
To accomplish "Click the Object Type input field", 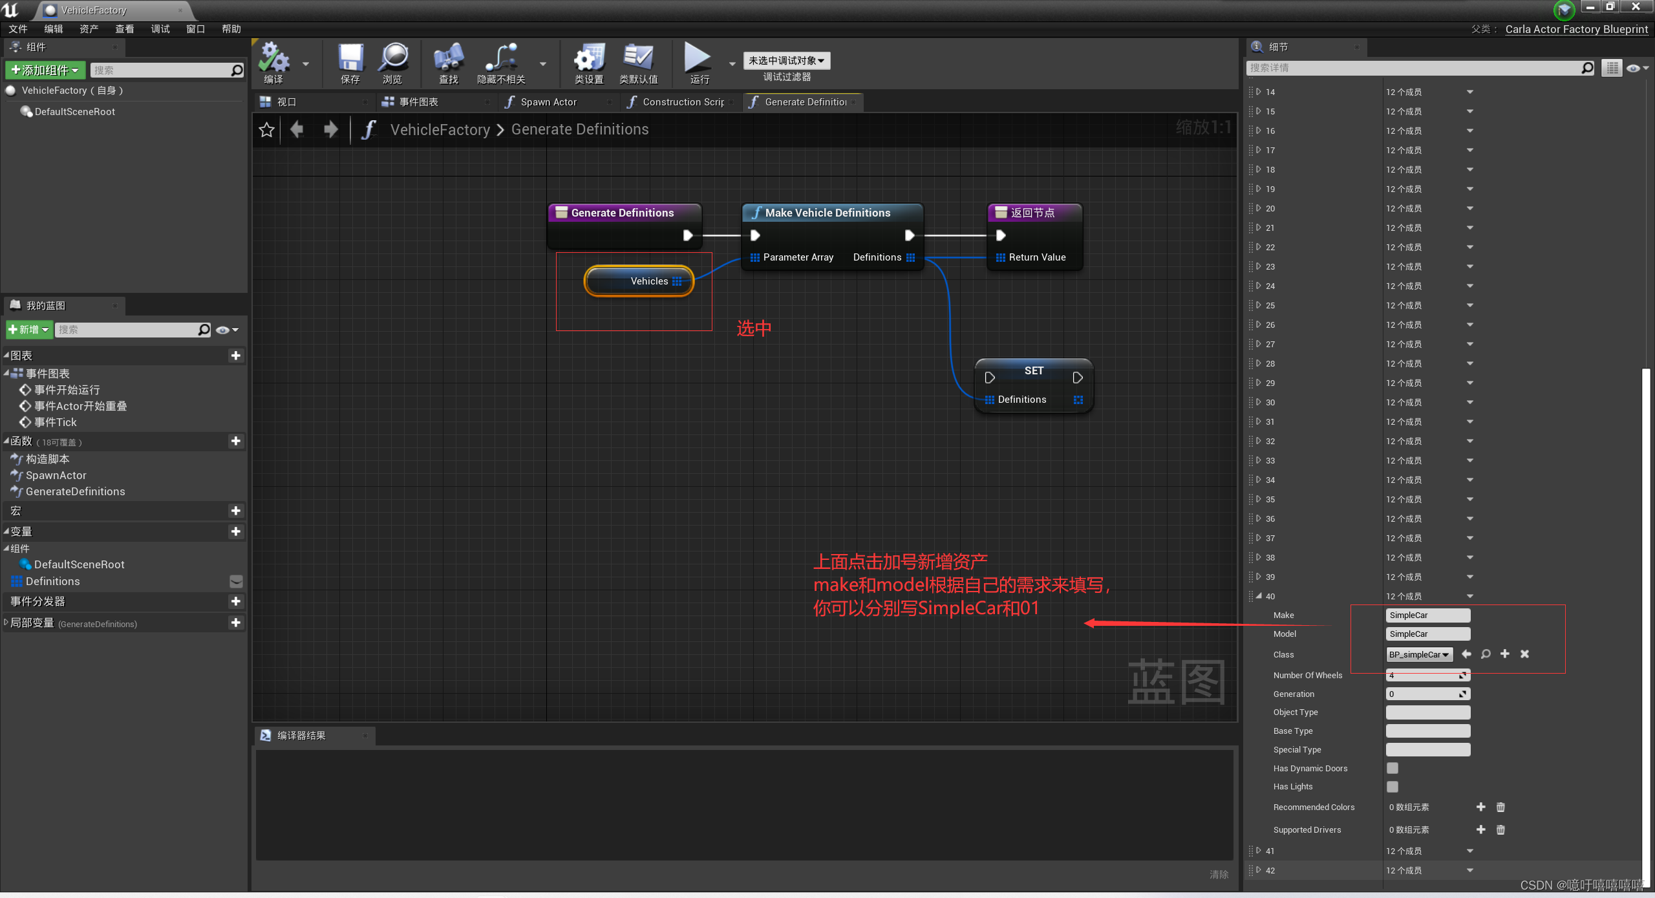I will tap(1428, 712).
